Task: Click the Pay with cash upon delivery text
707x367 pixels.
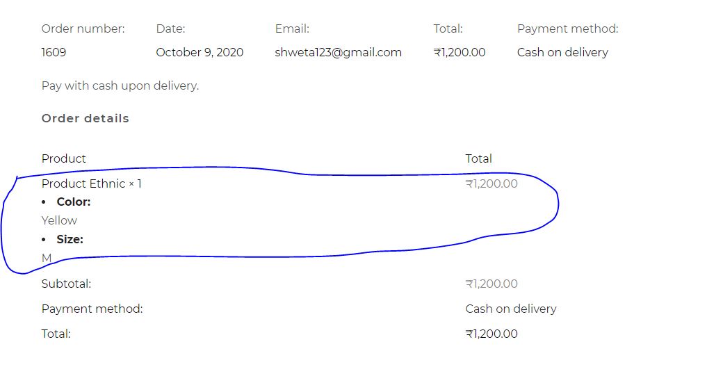Action: (120, 85)
